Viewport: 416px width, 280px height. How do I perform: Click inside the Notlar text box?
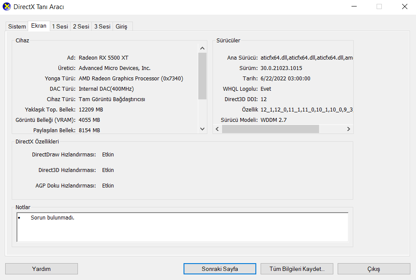(182, 227)
